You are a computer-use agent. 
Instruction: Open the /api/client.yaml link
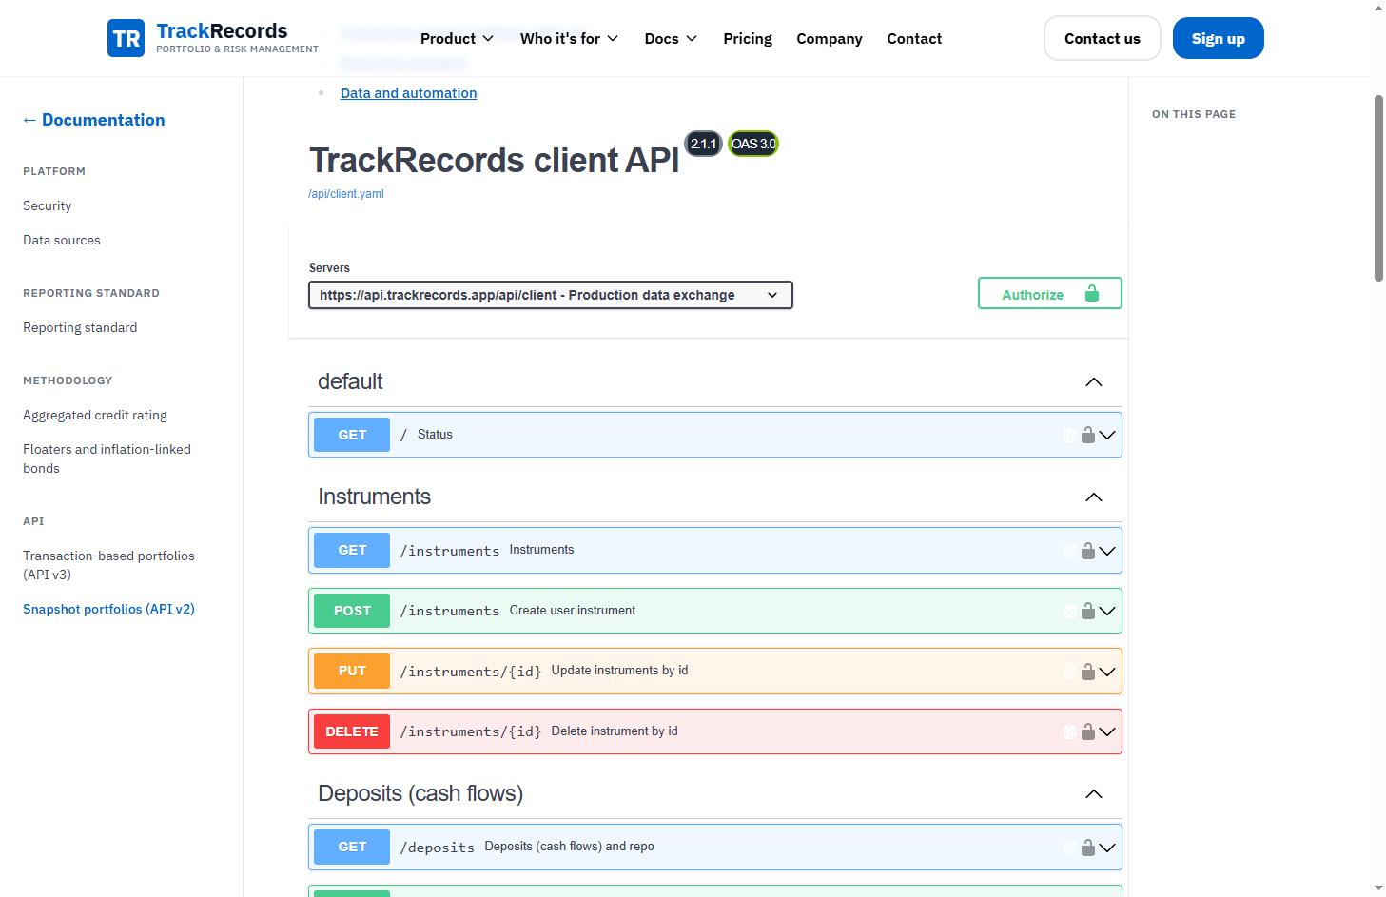click(346, 194)
